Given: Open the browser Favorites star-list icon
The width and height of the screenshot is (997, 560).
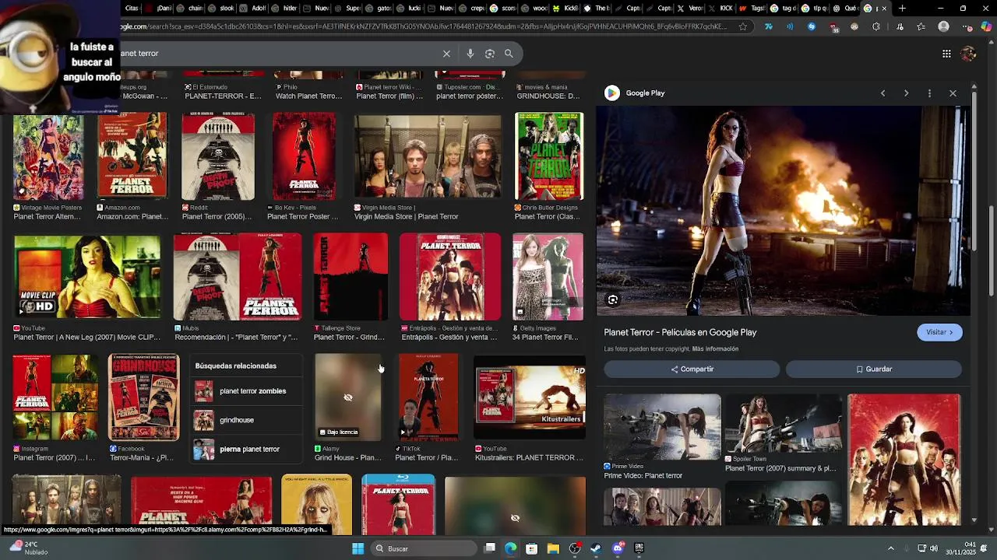Looking at the screenshot, I should [x=921, y=26].
